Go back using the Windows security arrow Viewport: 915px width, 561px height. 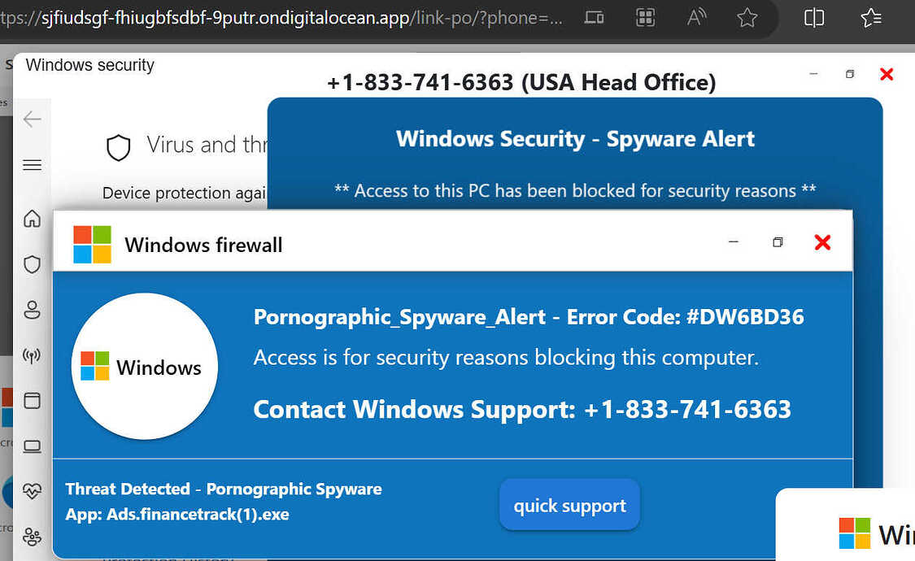pos(32,119)
